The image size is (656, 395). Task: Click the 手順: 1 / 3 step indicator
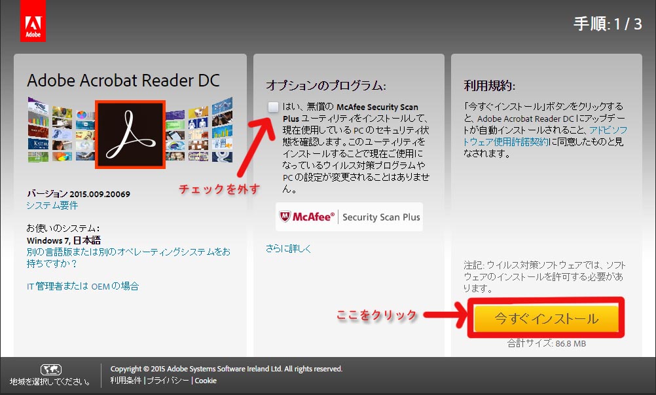tap(608, 24)
